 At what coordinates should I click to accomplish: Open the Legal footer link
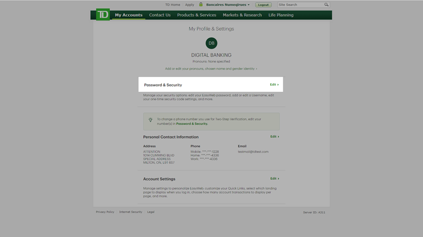coord(151,212)
